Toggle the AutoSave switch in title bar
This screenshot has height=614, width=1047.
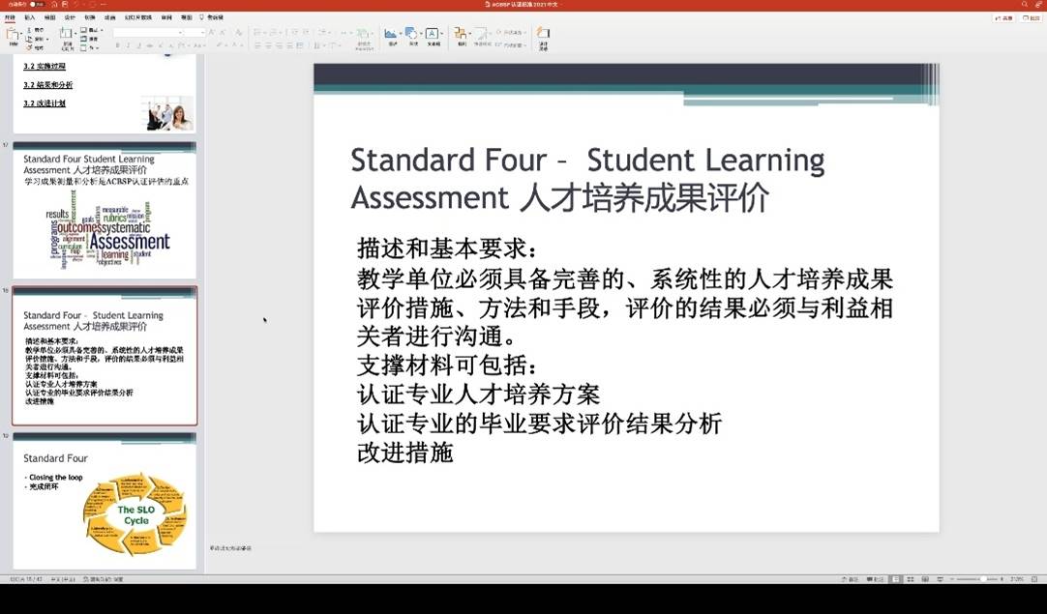coord(36,4)
